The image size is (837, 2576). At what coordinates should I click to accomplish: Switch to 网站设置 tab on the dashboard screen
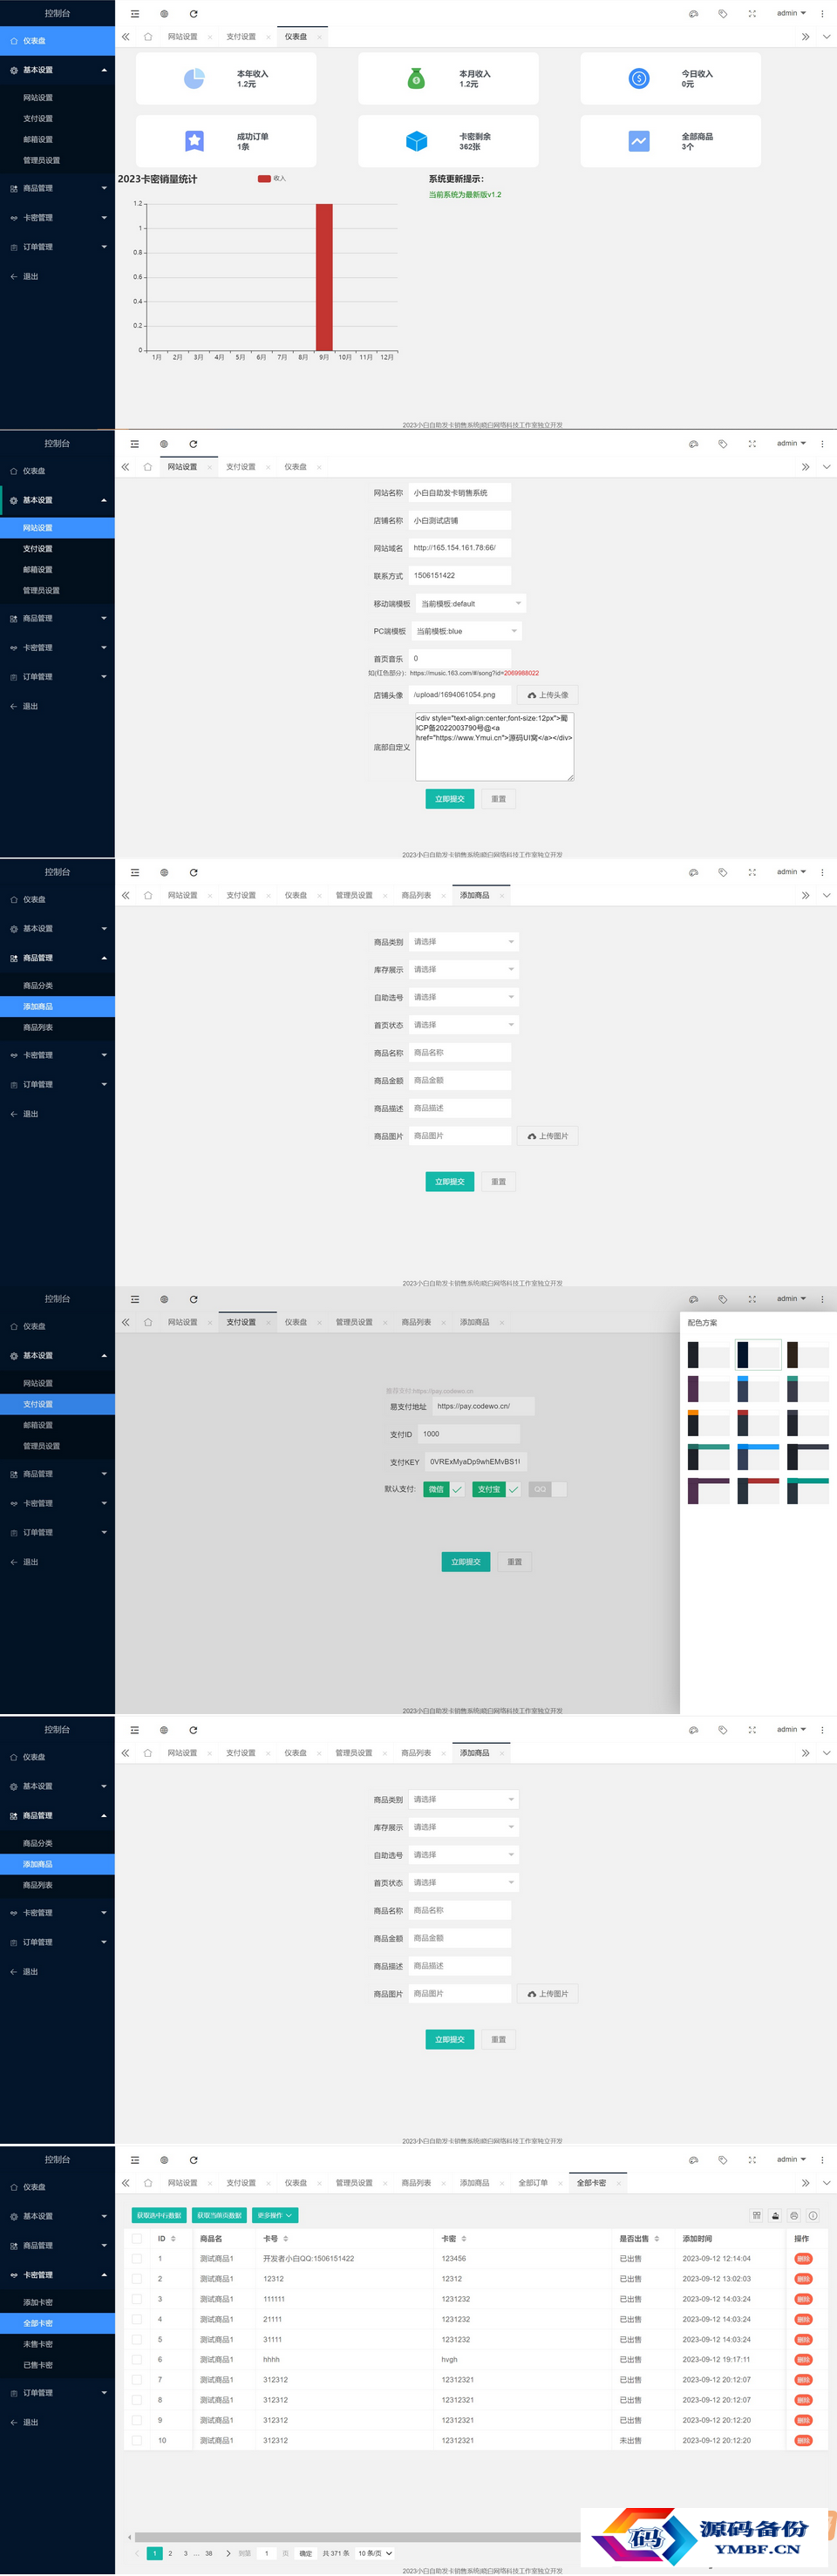(182, 37)
